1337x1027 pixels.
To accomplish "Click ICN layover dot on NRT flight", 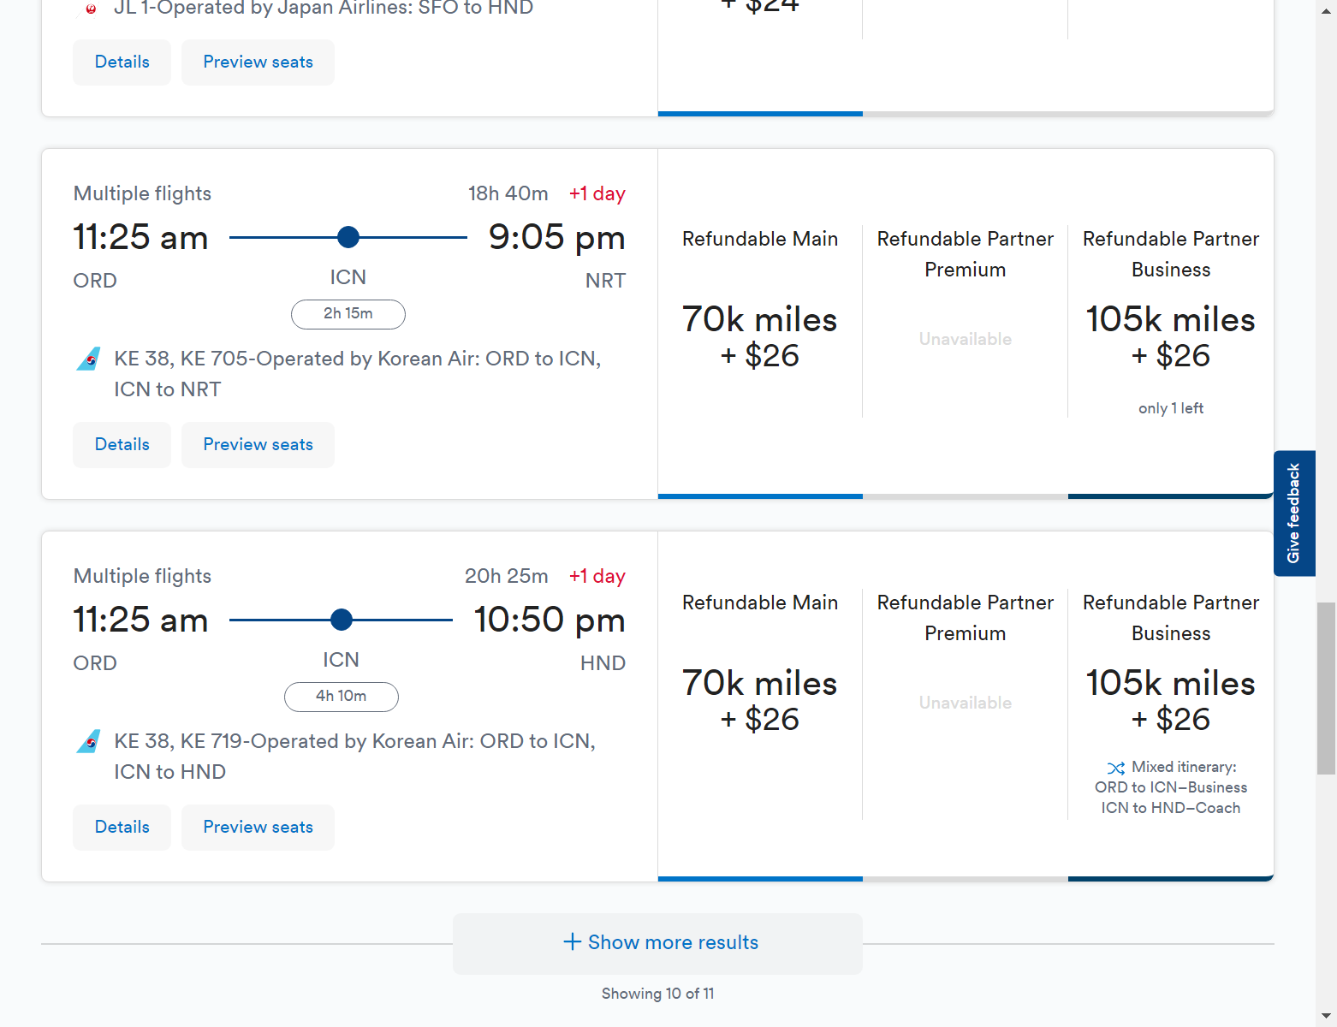I will click(348, 237).
